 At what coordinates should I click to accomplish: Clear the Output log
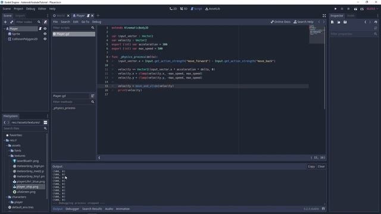pyautogui.click(x=321, y=166)
